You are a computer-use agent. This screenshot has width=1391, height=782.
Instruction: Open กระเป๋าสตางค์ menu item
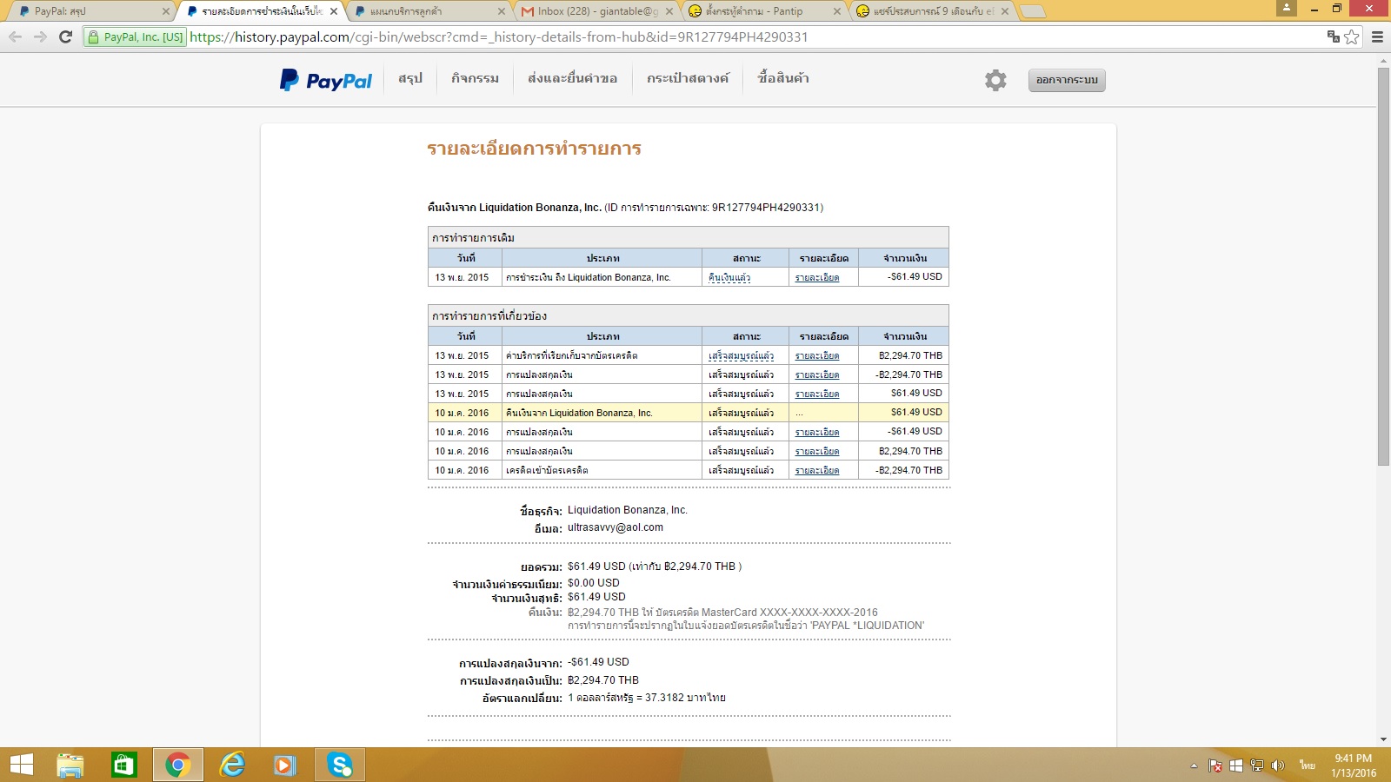(688, 78)
